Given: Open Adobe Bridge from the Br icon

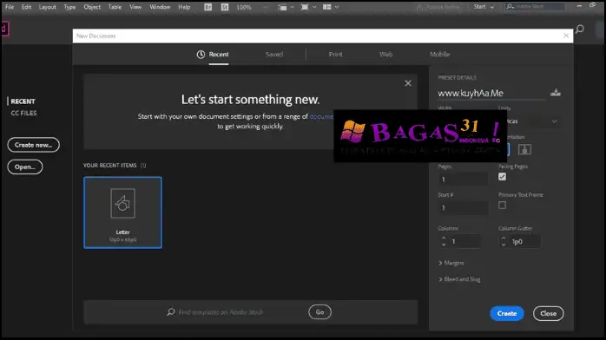Looking at the screenshot, I should point(207,7).
